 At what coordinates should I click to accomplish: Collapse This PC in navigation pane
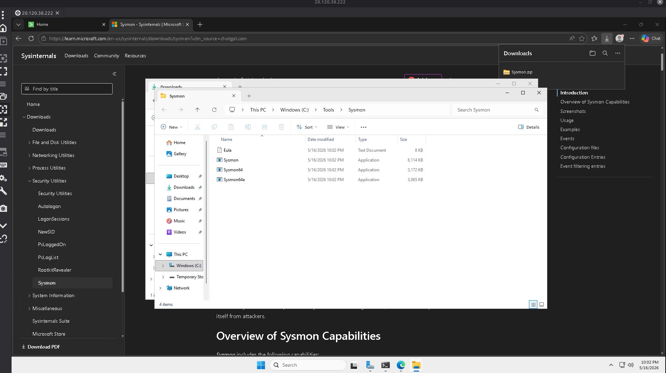click(160, 254)
